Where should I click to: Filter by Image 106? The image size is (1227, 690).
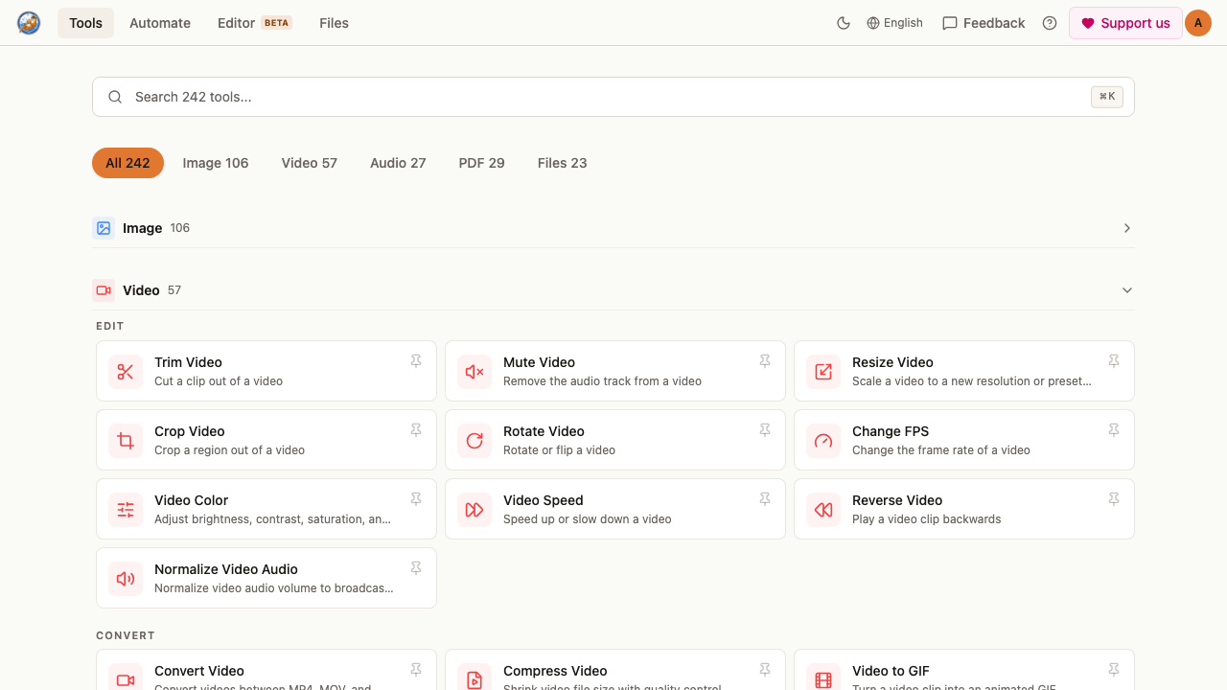(216, 163)
